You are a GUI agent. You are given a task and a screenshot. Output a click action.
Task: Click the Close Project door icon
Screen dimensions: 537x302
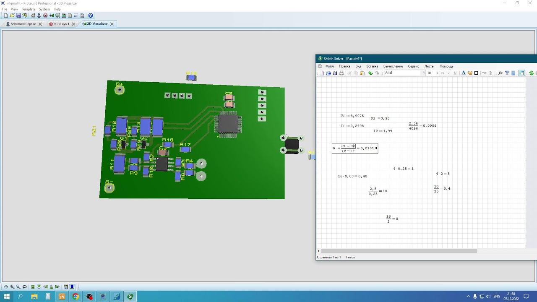click(x=25, y=16)
